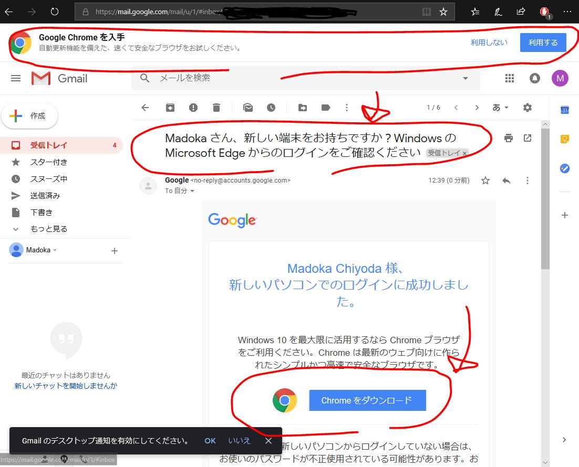The image size is (579, 467).
Task: Star this message from Google
Action: tap(485, 181)
